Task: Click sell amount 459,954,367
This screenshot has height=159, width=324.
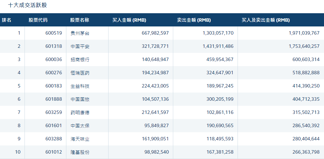Action: pos(220,59)
